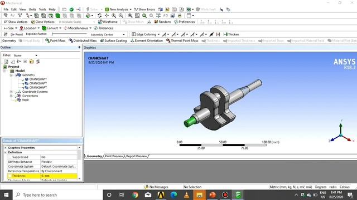
Task: Toggle Show Vertices display
Action: (16, 22)
